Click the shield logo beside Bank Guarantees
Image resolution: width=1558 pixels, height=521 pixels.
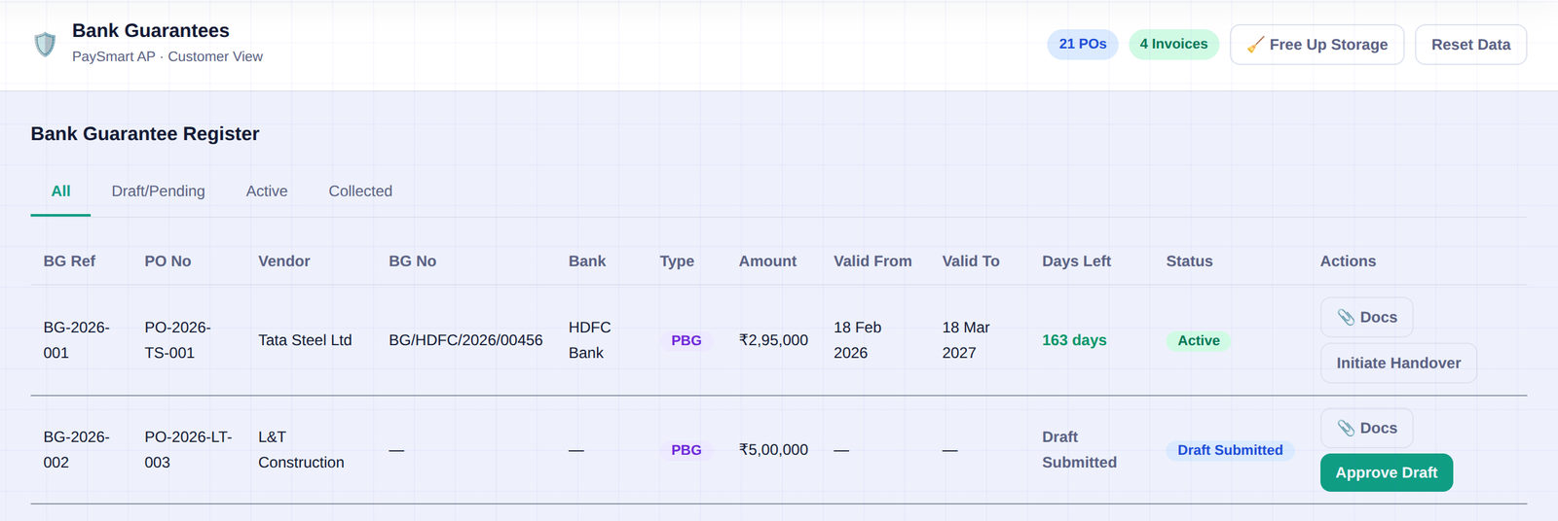tap(45, 45)
